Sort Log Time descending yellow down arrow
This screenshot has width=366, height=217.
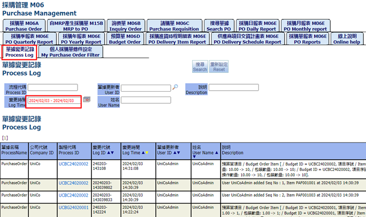tap(147, 153)
